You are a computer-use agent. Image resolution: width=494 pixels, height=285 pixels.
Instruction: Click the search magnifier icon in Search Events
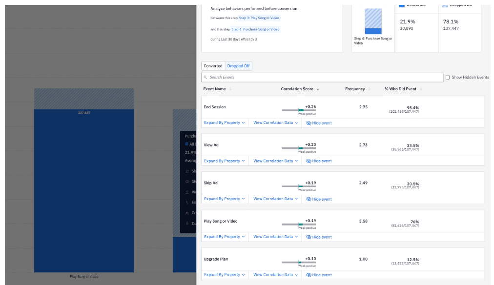click(x=206, y=78)
